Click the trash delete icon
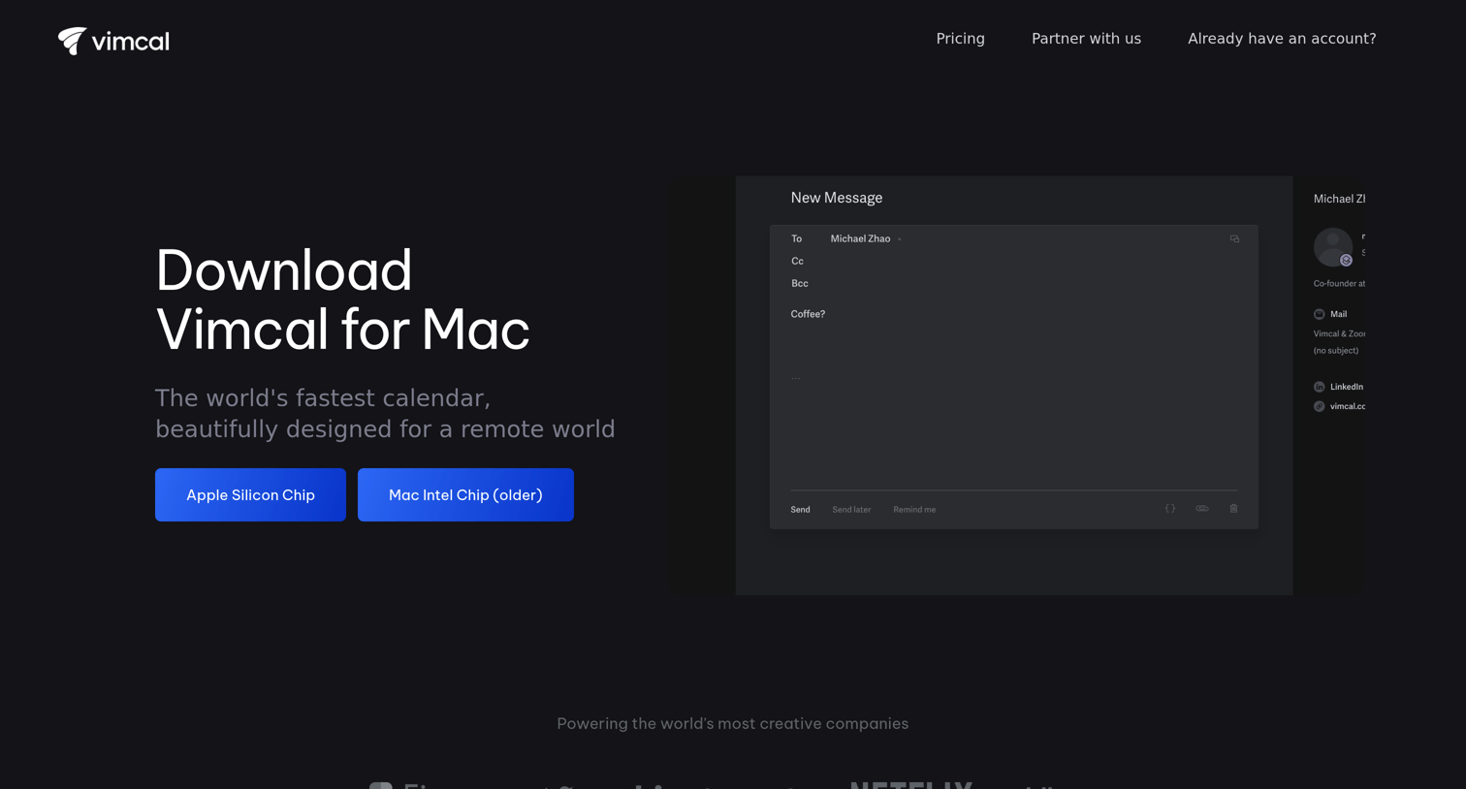The width and height of the screenshot is (1466, 789). [x=1233, y=509]
